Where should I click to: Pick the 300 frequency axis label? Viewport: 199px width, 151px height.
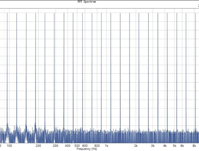pyautogui.click(x=56, y=146)
